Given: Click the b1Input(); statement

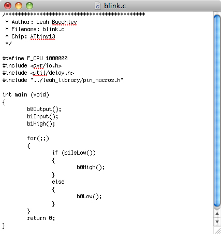Looking at the screenshot, I should [x=42, y=117].
